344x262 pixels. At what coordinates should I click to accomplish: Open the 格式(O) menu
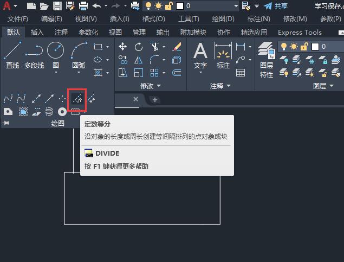click(x=153, y=19)
